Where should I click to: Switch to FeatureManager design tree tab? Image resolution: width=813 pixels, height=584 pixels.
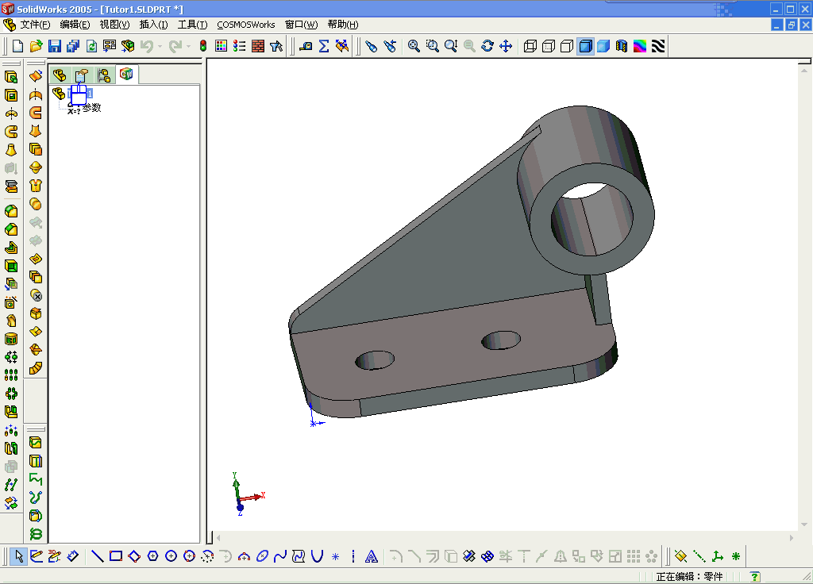click(x=60, y=75)
